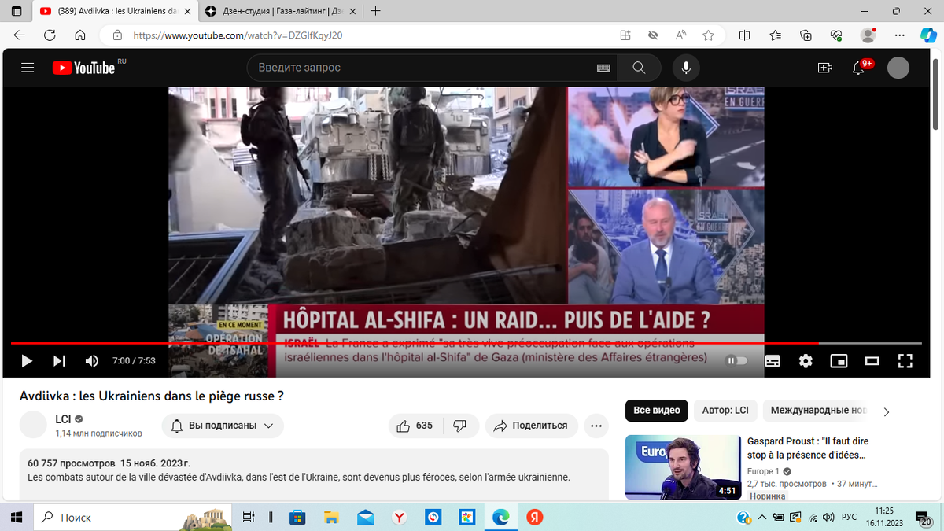The height and width of the screenshot is (531, 944).
Task: Share the video via Поделиться
Action: pyautogui.click(x=531, y=426)
